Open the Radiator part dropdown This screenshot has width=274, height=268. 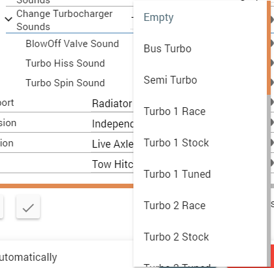point(112,103)
